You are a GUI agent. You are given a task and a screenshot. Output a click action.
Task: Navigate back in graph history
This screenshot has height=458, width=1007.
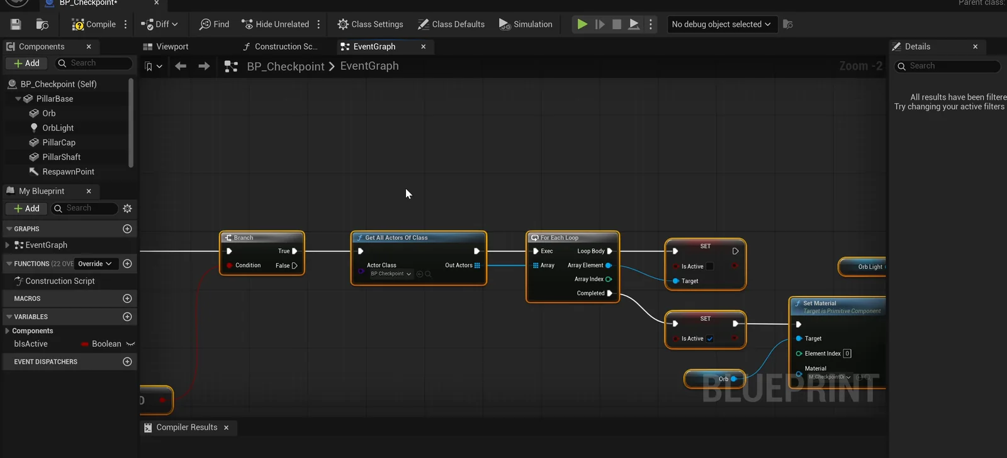pyautogui.click(x=181, y=66)
